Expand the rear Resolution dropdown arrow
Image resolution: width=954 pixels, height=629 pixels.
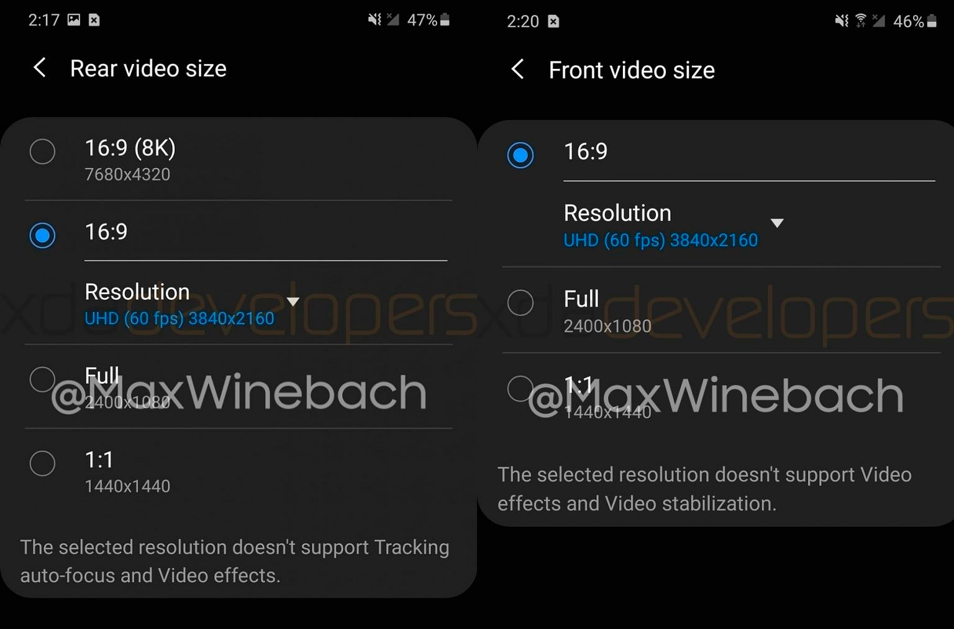coord(293,302)
